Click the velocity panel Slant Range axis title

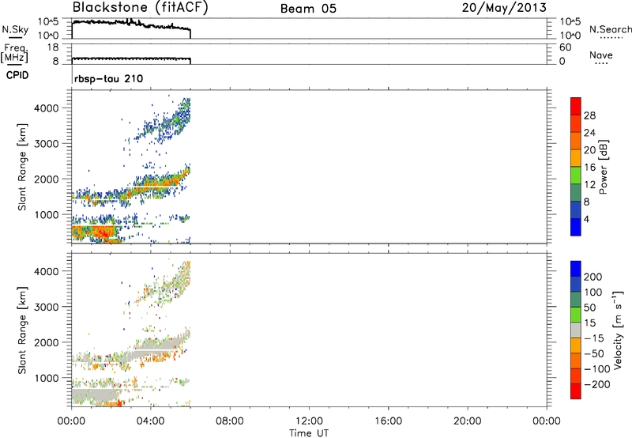(22, 330)
